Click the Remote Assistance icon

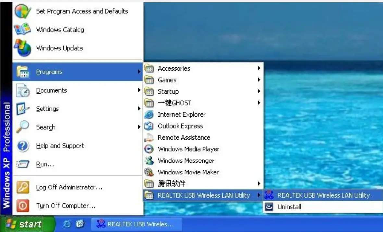coord(149,138)
